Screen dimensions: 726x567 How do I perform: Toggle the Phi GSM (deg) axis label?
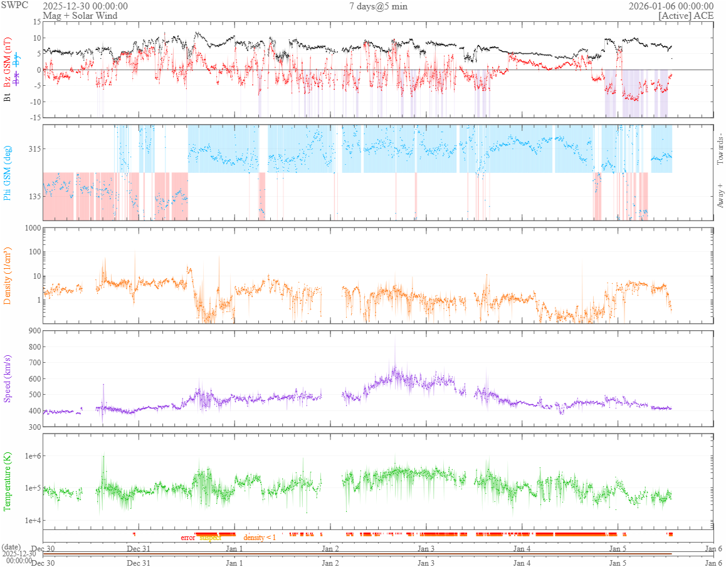[x=7, y=173]
